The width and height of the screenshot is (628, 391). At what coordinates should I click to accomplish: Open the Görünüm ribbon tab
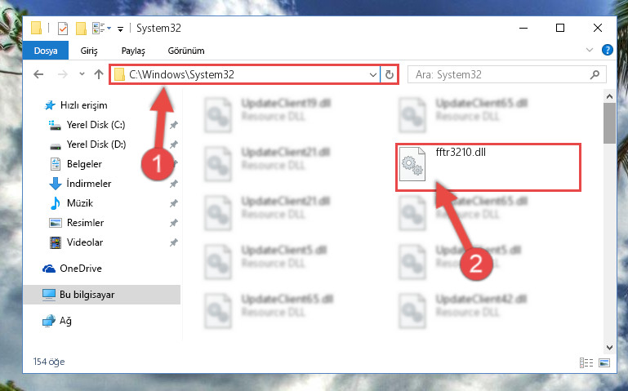coord(186,51)
